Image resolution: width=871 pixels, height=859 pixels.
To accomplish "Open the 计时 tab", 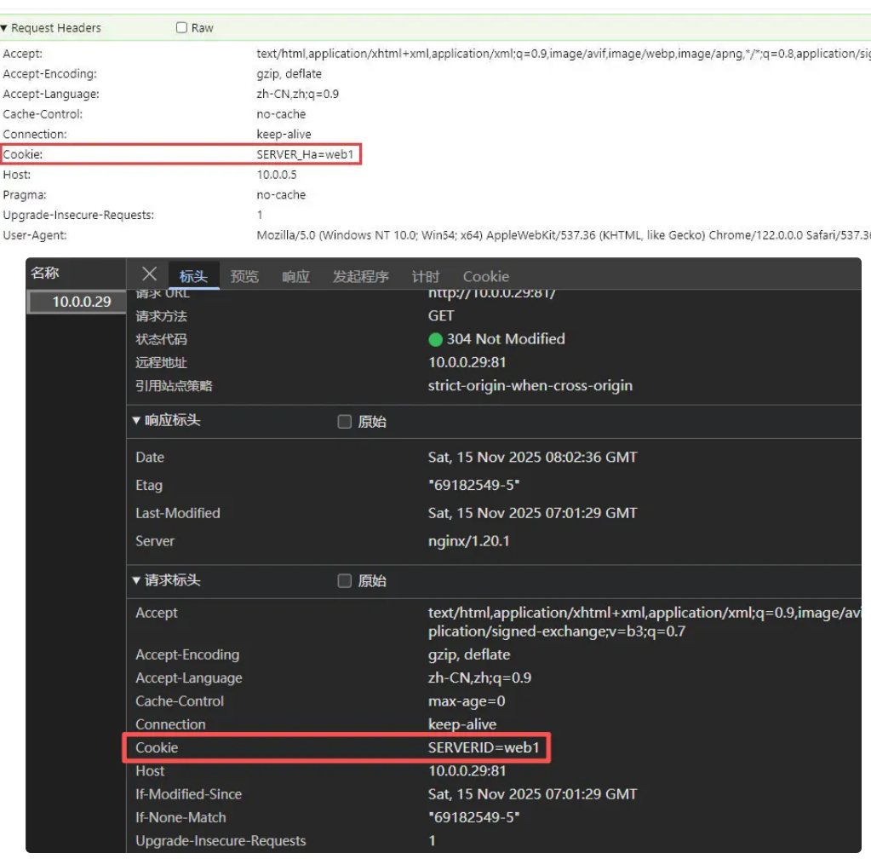I will click(426, 276).
